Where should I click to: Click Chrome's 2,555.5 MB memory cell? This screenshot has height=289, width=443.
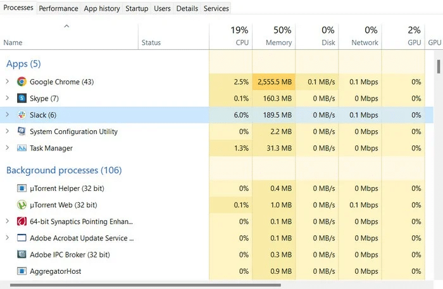274,82
